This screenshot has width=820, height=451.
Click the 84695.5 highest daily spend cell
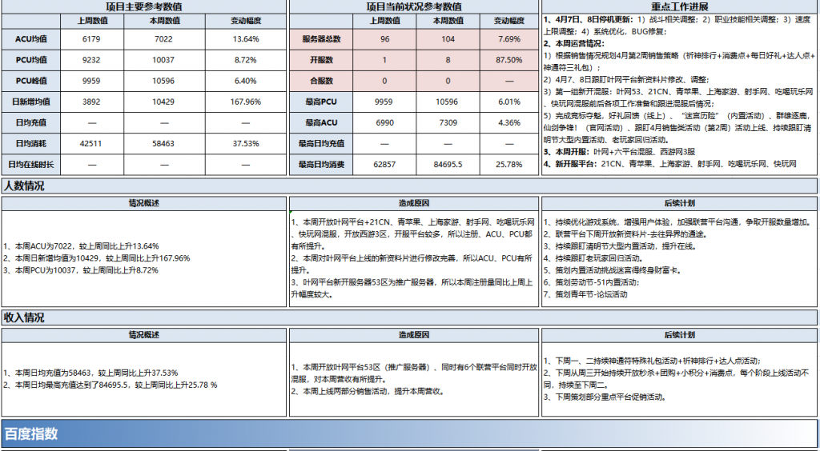448,165
